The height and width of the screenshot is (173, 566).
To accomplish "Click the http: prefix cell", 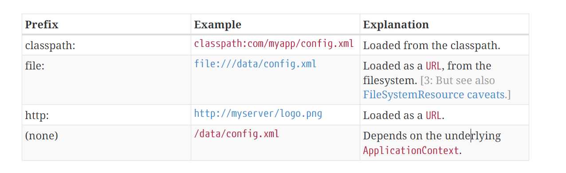I will click(37, 115).
